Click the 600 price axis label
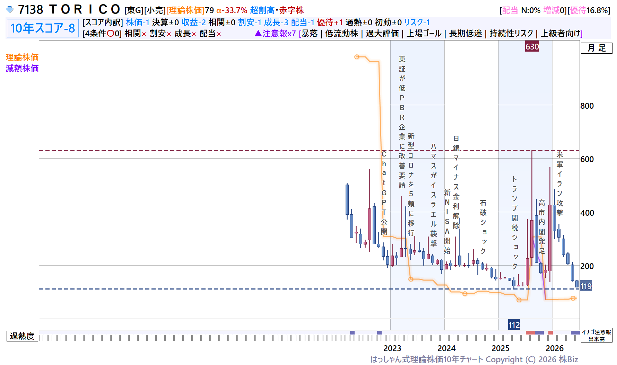This screenshot has height=365, width=617. coord(587,159)
